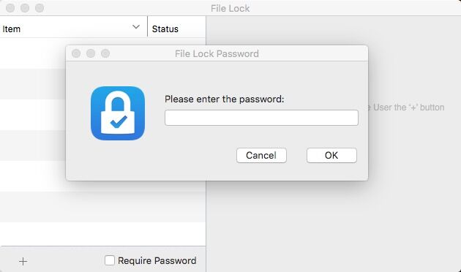The width and height of the screenshot is (461, 272).
Task: Click the File Lock Password title bar
Action: [217, 53]
